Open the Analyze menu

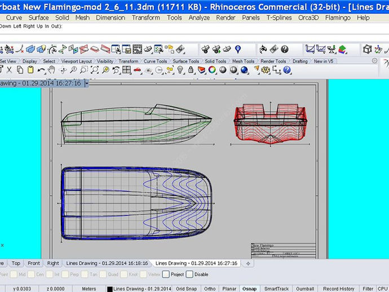point(199,17)
